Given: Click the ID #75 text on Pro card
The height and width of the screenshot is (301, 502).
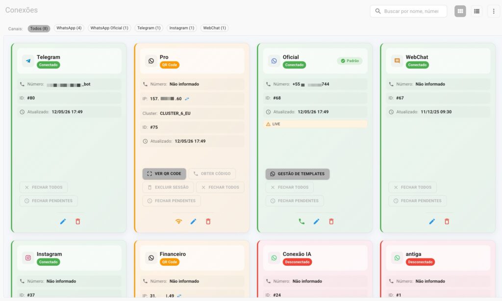Looking at the screenshot, I should point(150,127).
